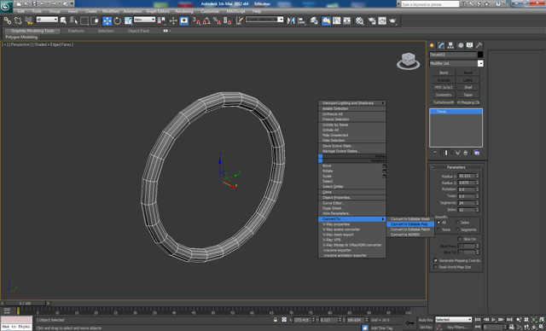This screenshot has width=546, height=331.
Task: Apply the TurboSmooth modifier button
Action: pyautogui.click(x=444, y=102)
